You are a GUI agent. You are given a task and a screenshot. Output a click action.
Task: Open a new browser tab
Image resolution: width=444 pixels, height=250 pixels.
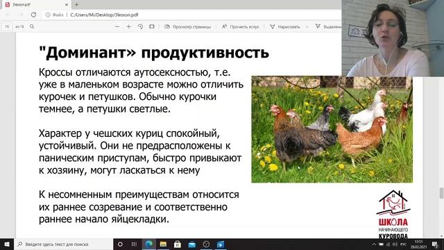pyautogui.click(x=76, y=5)
